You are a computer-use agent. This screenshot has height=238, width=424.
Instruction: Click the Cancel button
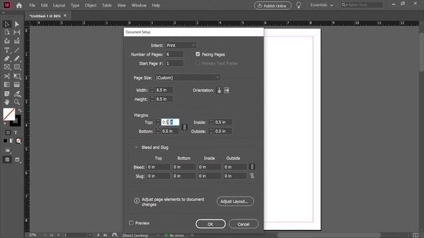(243, 224)
